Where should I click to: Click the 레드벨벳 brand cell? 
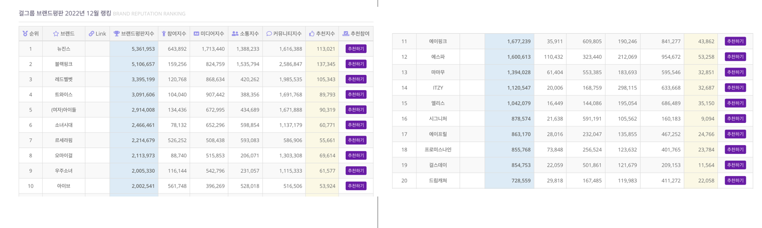coord(64,79)
